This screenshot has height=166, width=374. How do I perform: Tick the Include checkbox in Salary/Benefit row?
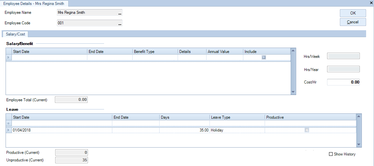(x=264, y=57)
